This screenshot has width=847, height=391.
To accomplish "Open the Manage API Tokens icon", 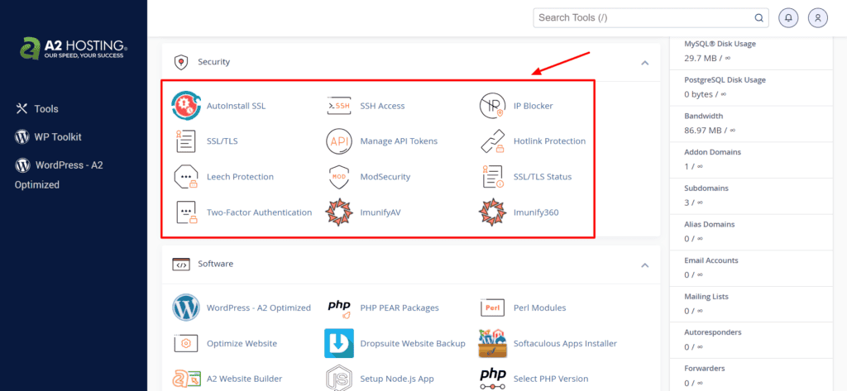I will 339,141.
